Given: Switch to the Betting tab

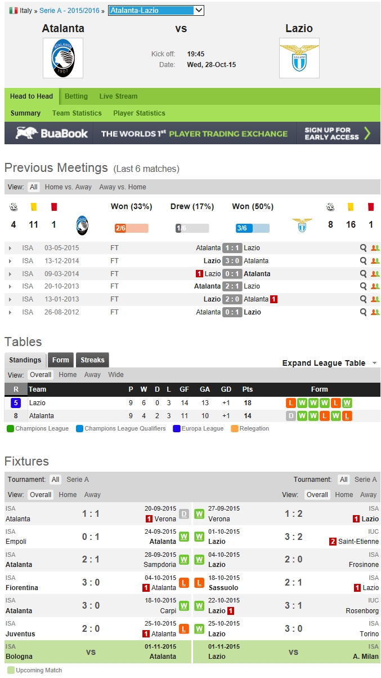Looking at the screenshot, I should [x=76, y=96].
